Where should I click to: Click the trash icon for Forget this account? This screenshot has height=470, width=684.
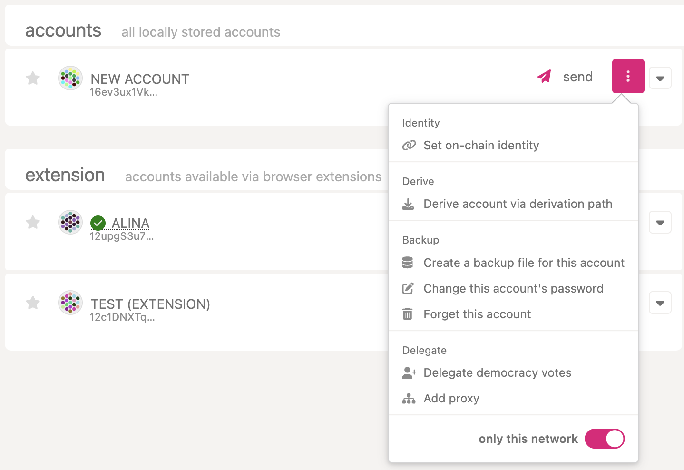pos(408,314)
